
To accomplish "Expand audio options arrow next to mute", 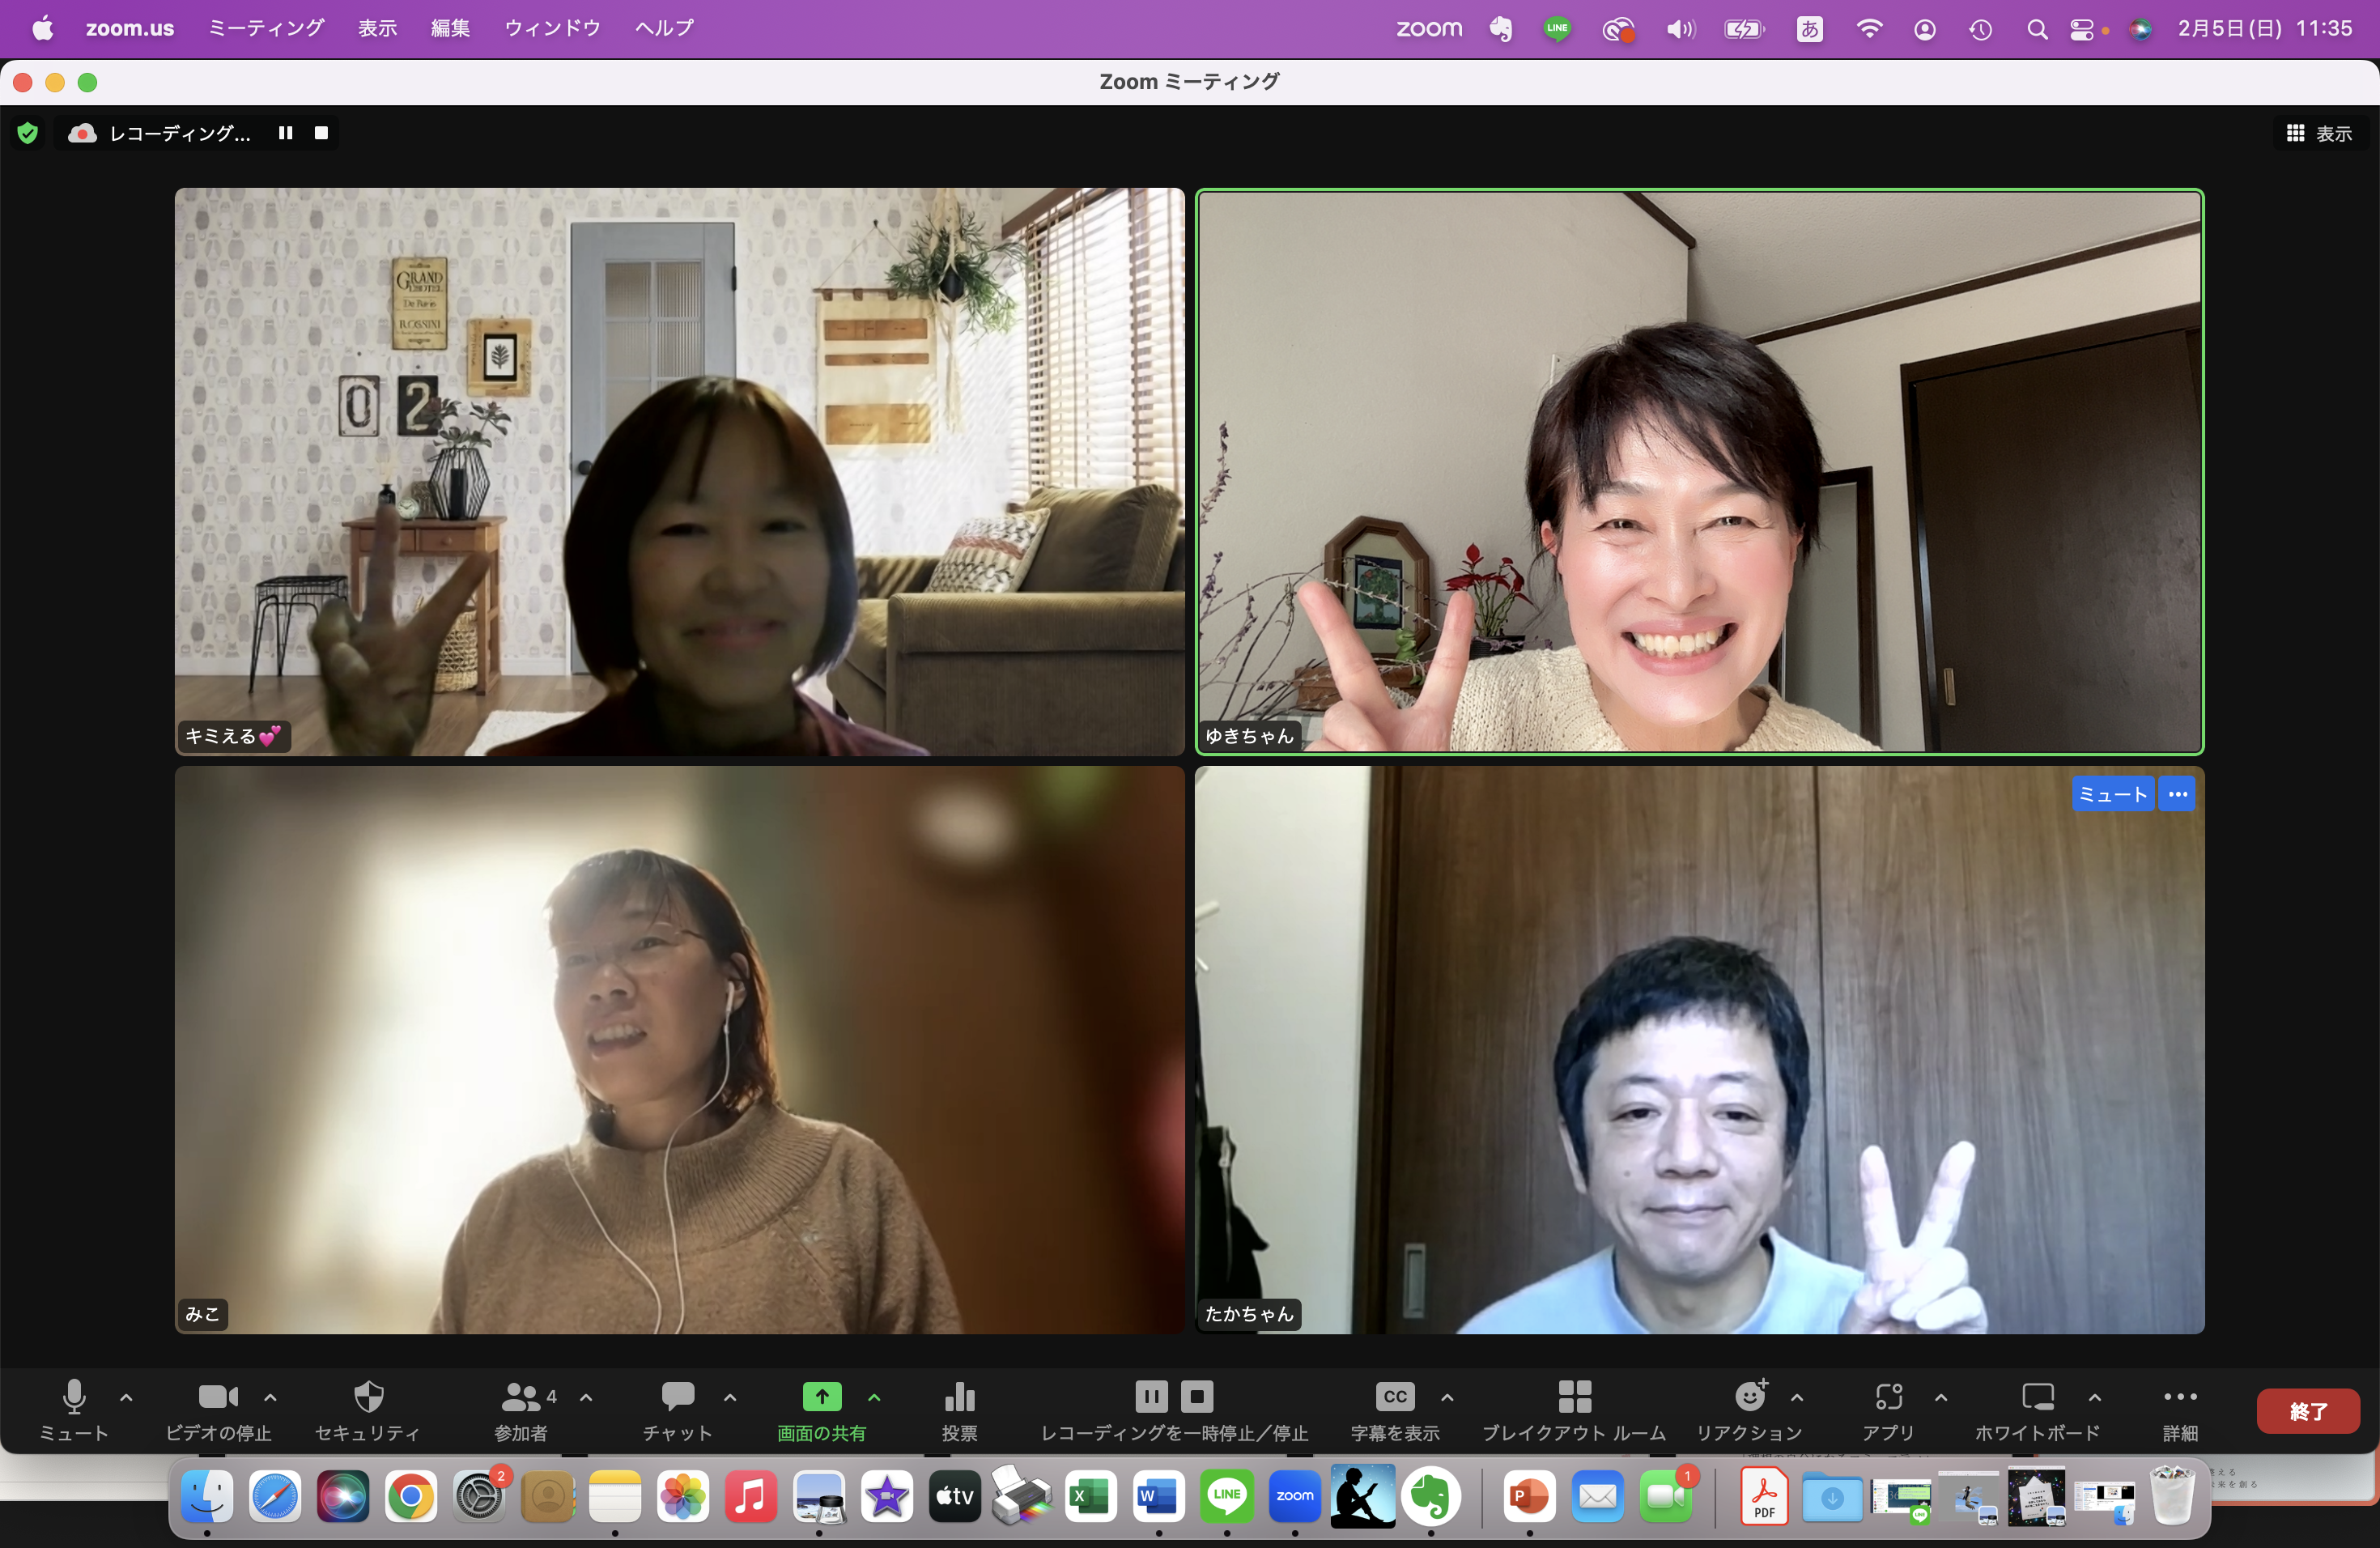I will point(126,1397).
